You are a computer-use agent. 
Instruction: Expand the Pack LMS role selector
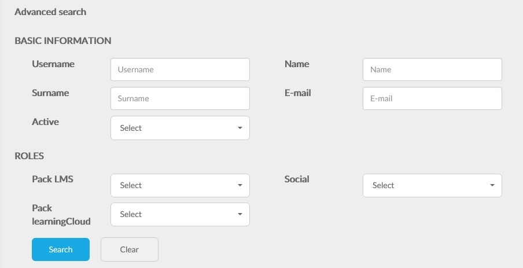pos(180,185)
